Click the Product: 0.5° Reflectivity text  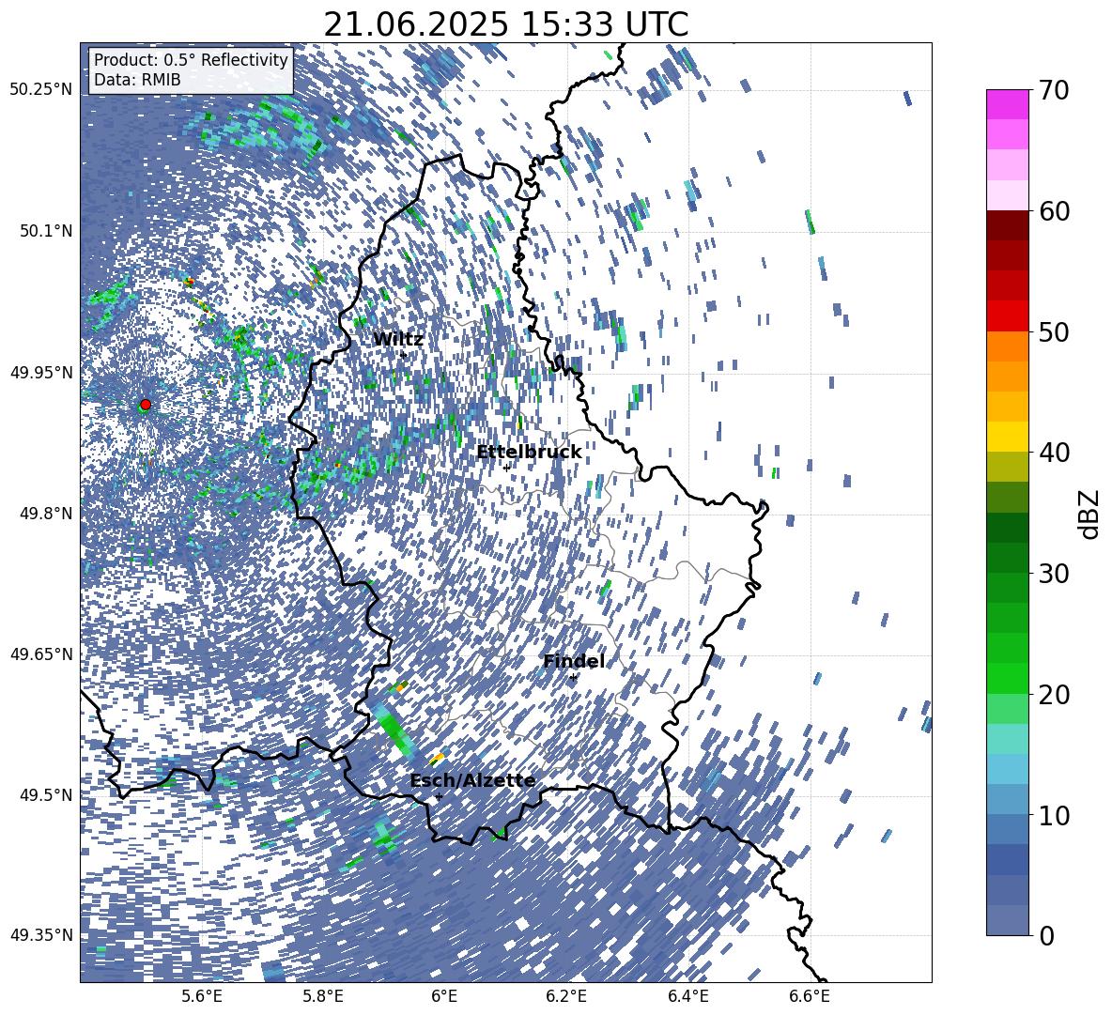(192, 60)
